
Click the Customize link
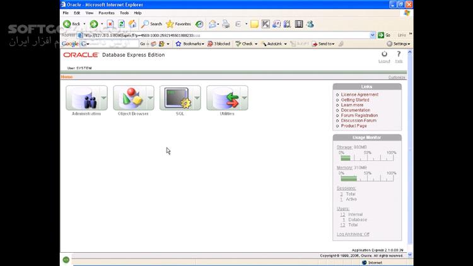(397, 77)
